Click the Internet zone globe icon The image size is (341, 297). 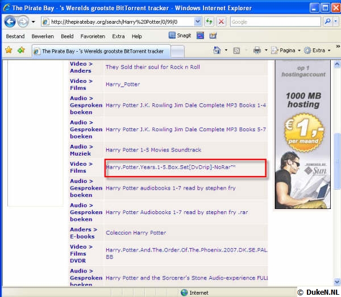tap(184, 292)
